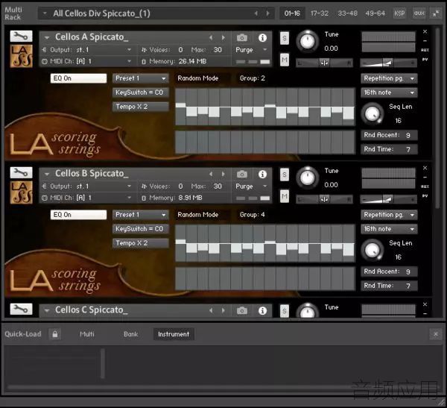Screen dimensions: 447x408
Task: Solo the Cellos A Spiccato instrument
Action: point(285,38)
